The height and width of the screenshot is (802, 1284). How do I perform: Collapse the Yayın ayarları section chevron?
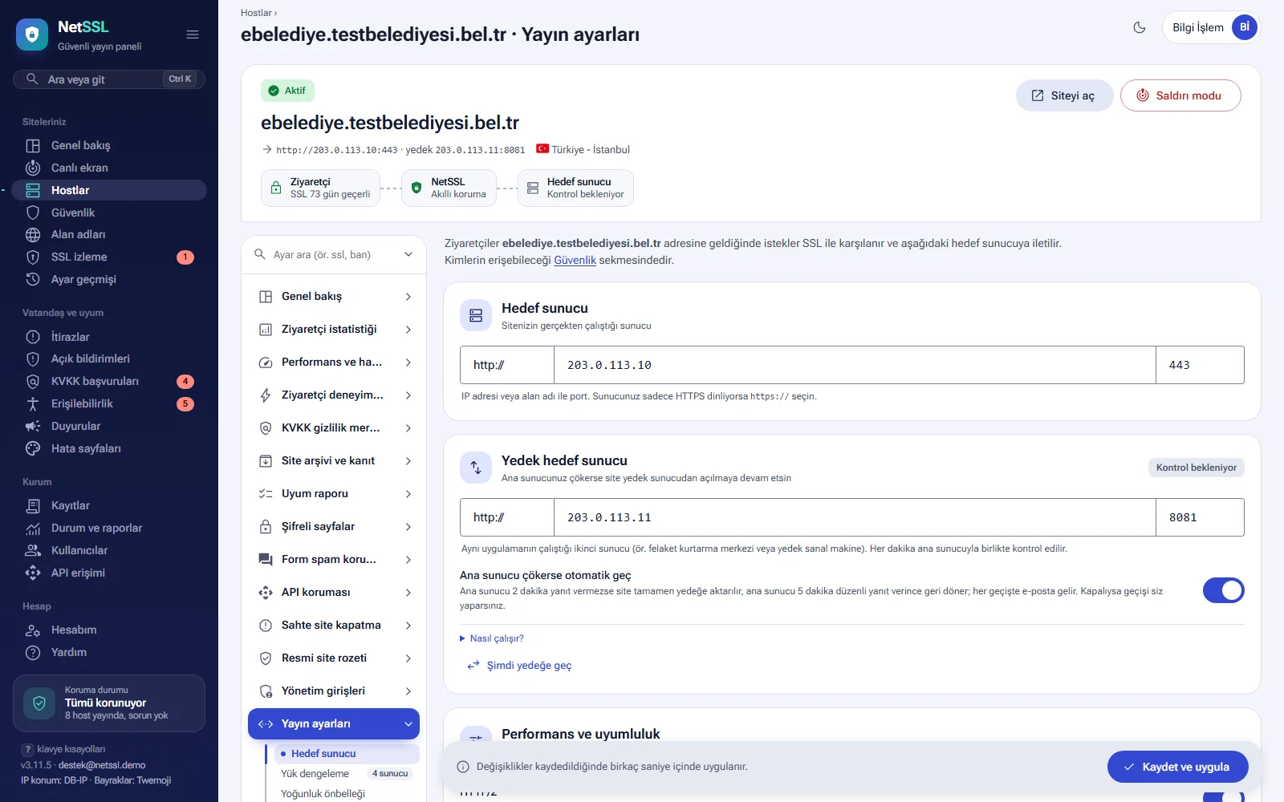(408, 723)
